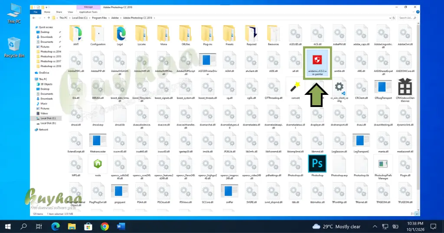Image resolution: width=444 pixels, height=233 pixels.
Task: Select the AGF3DPrinterDriver executable
Action: click(208, 64)
